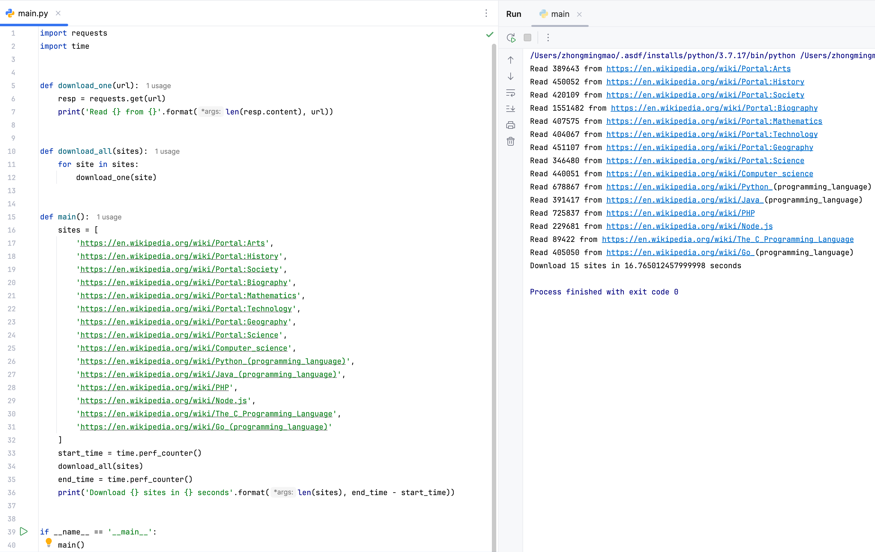875x552 pixels.
Task: Click the Up the stack trace arrow
Action: point(511,60)
